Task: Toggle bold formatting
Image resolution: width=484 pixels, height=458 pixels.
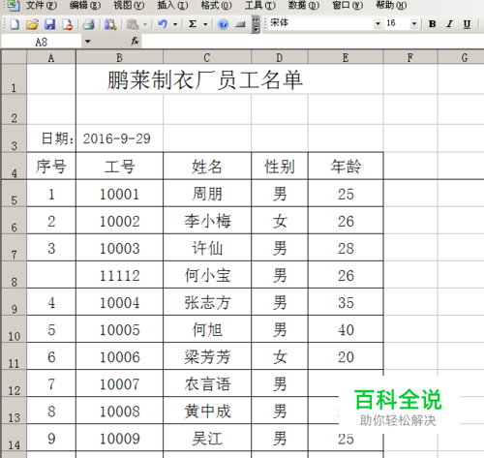Action: click(x=432, y=24)
